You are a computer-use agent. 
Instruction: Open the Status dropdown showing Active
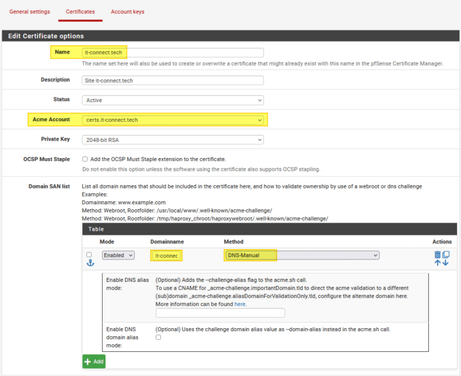click(173, 100)
